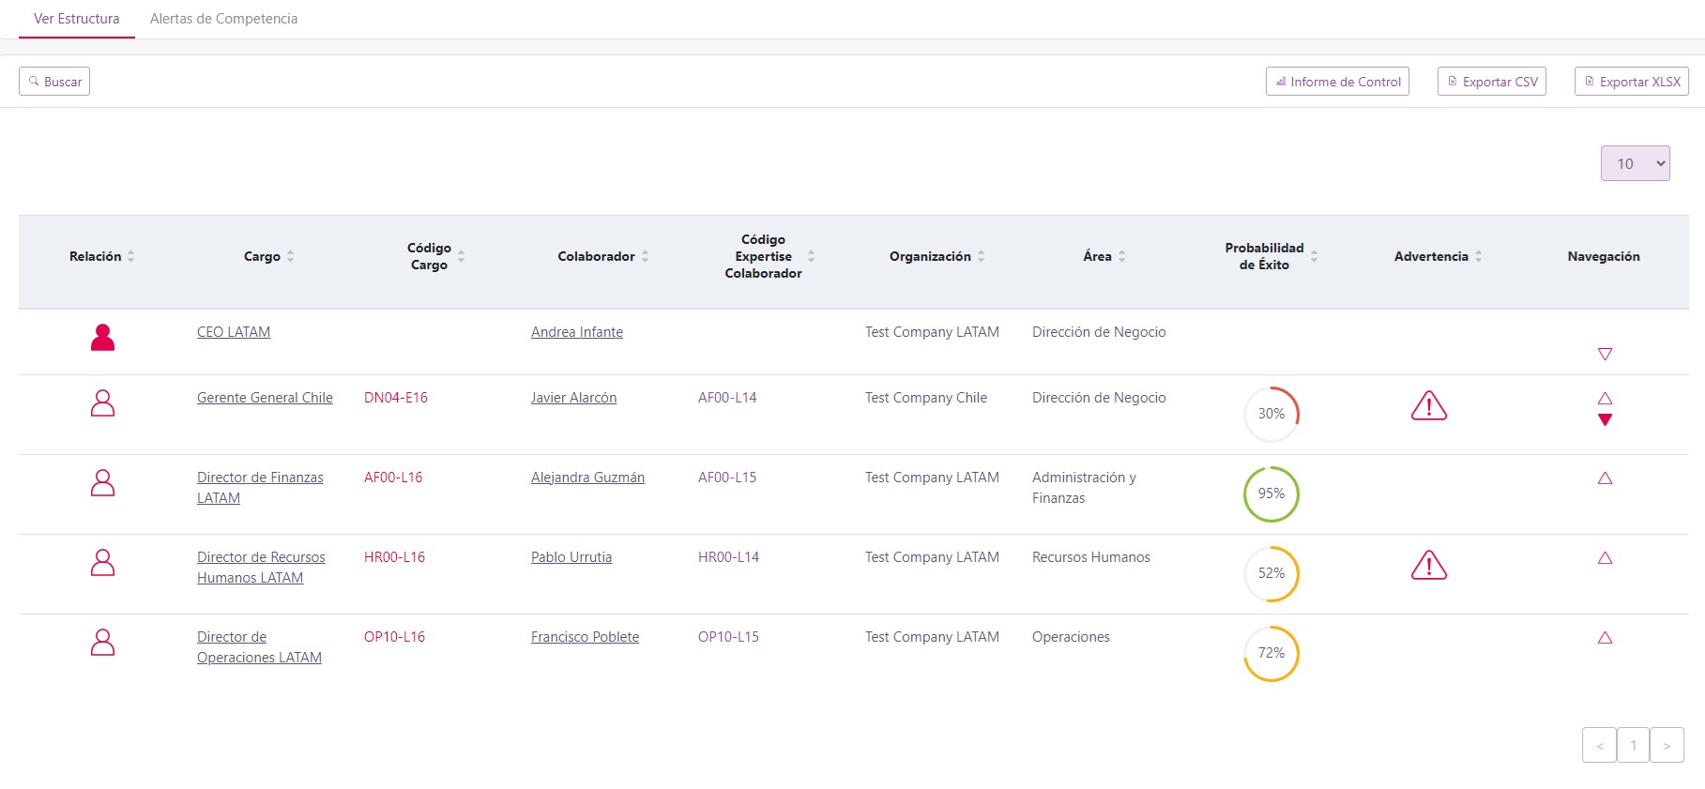Click the filled person icon for CEO LATAM
Screen dimensions: 1705x789
click(102, 338)
